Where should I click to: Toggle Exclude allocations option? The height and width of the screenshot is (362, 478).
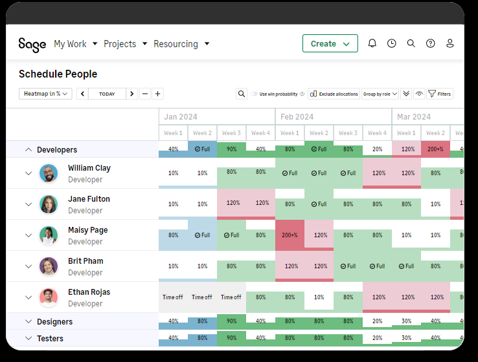[x=334, y=94]
